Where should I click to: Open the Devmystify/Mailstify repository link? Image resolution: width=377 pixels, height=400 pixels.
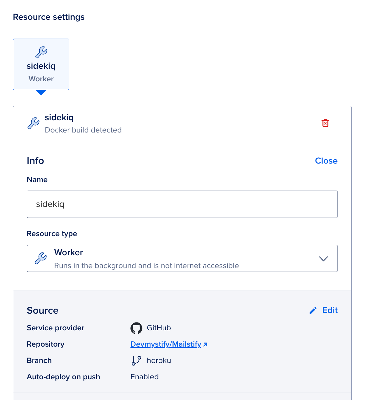[166, 344]
